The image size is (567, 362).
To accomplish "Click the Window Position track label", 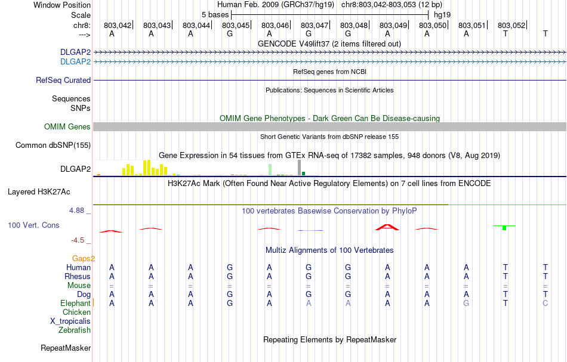I will (x=62, y=5).
